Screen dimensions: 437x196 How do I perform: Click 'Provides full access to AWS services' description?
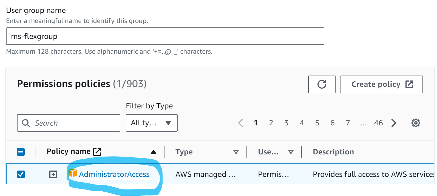coord(373,174)
